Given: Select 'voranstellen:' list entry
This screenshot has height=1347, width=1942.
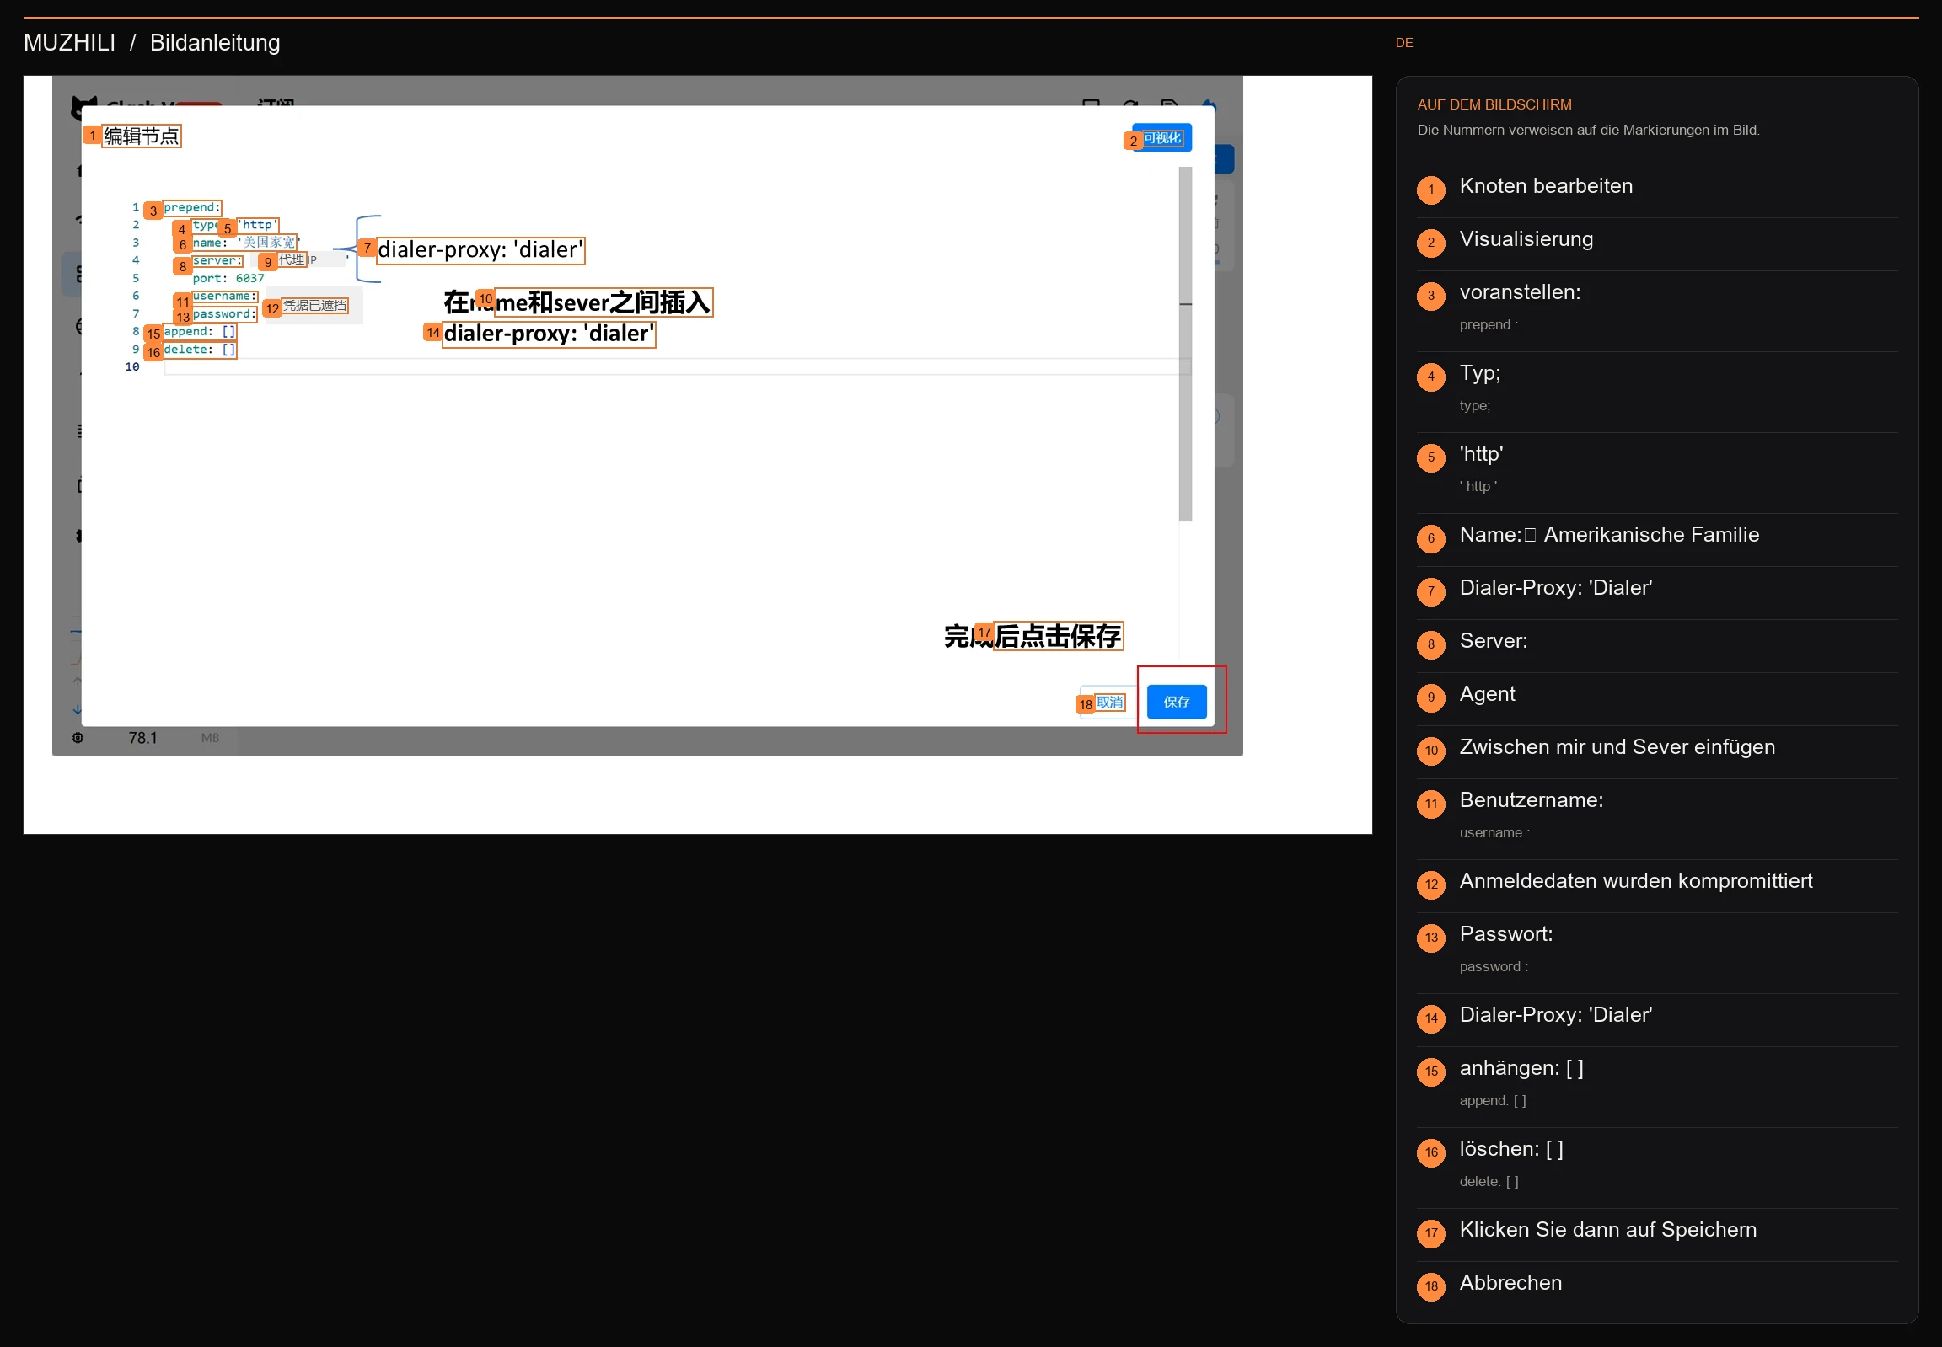Looking at the screenshot, I should tap(1655, 311).
